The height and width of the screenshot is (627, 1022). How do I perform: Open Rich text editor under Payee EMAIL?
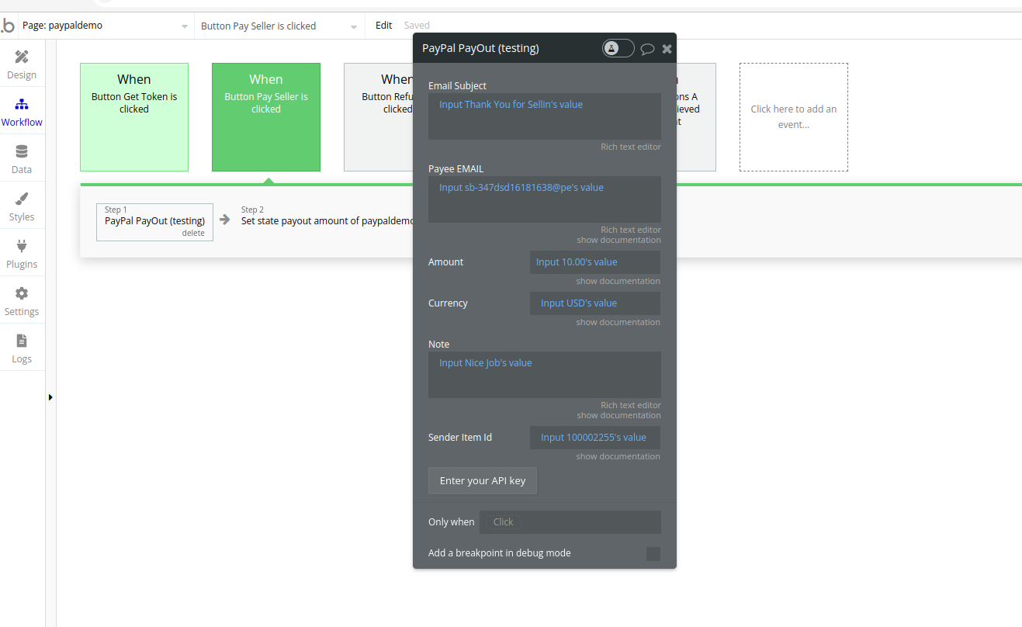[x=631, y=230]
